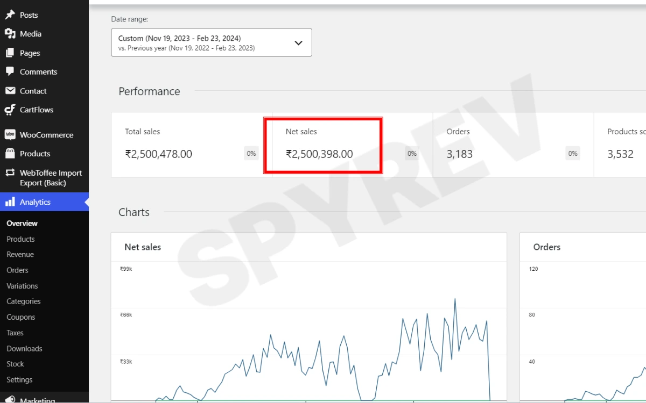Go to Revenue analytics submenu
The height and width of the screenshot is (403, 646).
20,255
